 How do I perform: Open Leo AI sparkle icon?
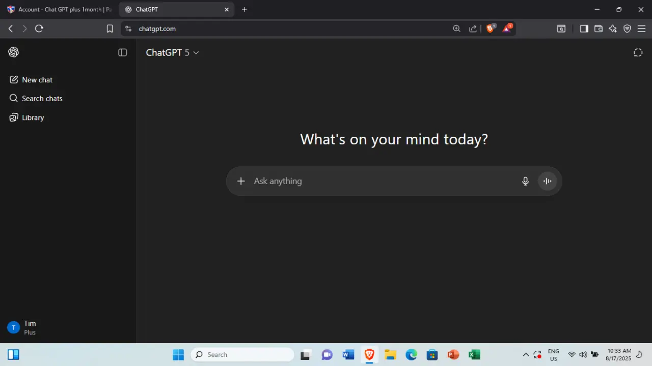pos(613,29)
